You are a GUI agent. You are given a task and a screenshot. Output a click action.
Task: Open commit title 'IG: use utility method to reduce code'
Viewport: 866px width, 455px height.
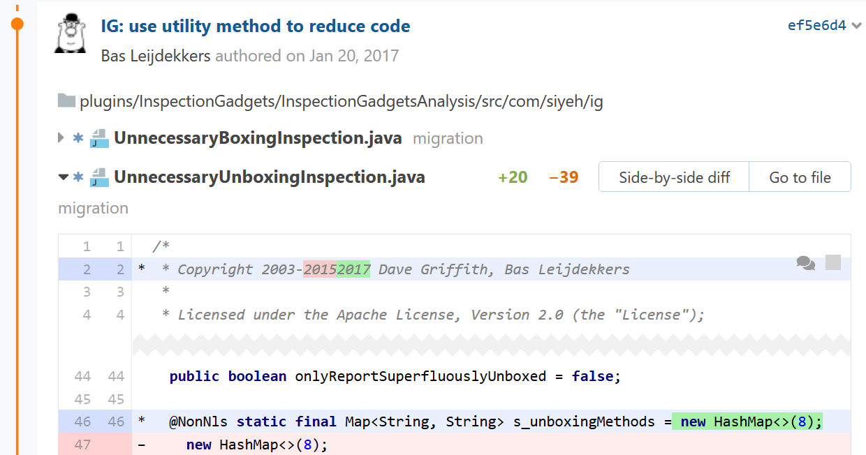click(256, 27)
